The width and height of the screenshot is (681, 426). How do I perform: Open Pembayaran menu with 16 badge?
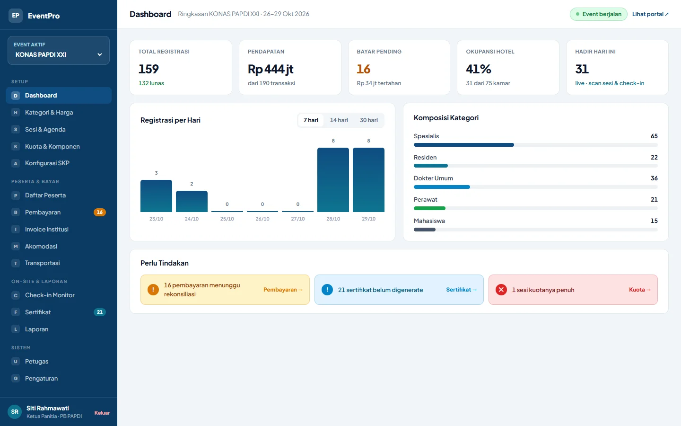[59, 213]
